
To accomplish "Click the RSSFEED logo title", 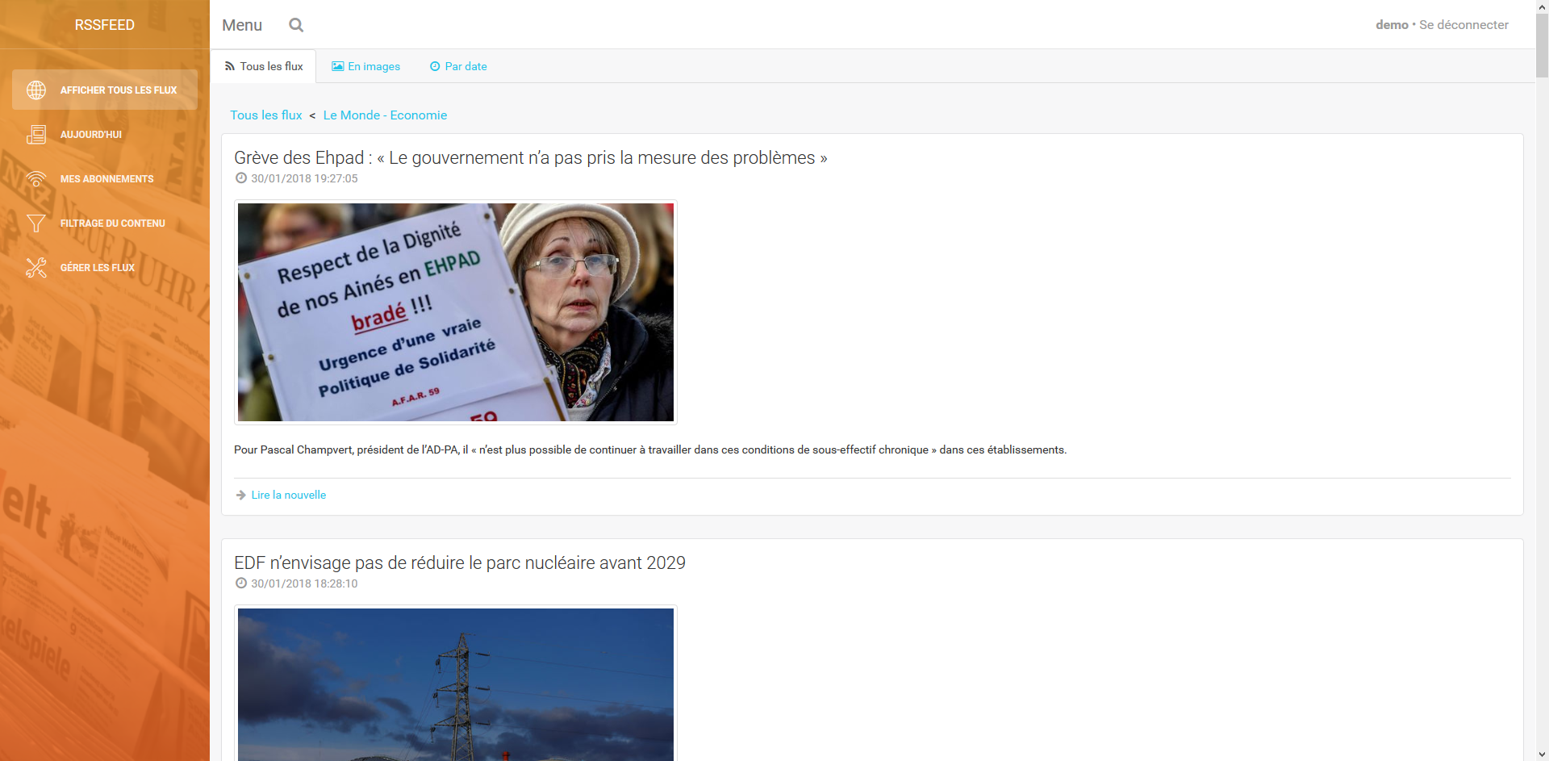I will 105,25.
